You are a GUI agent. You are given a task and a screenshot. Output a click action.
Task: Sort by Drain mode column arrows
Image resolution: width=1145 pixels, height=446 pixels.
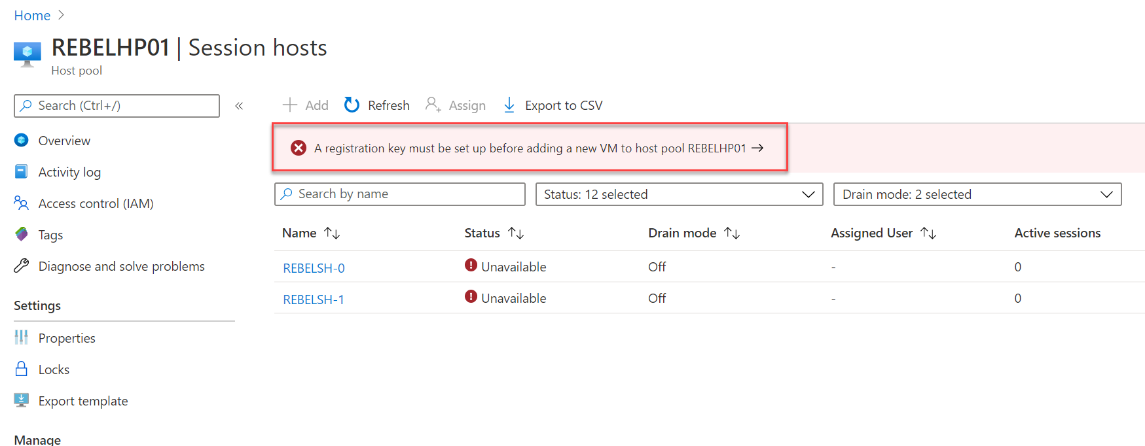(x=732, y=233)
